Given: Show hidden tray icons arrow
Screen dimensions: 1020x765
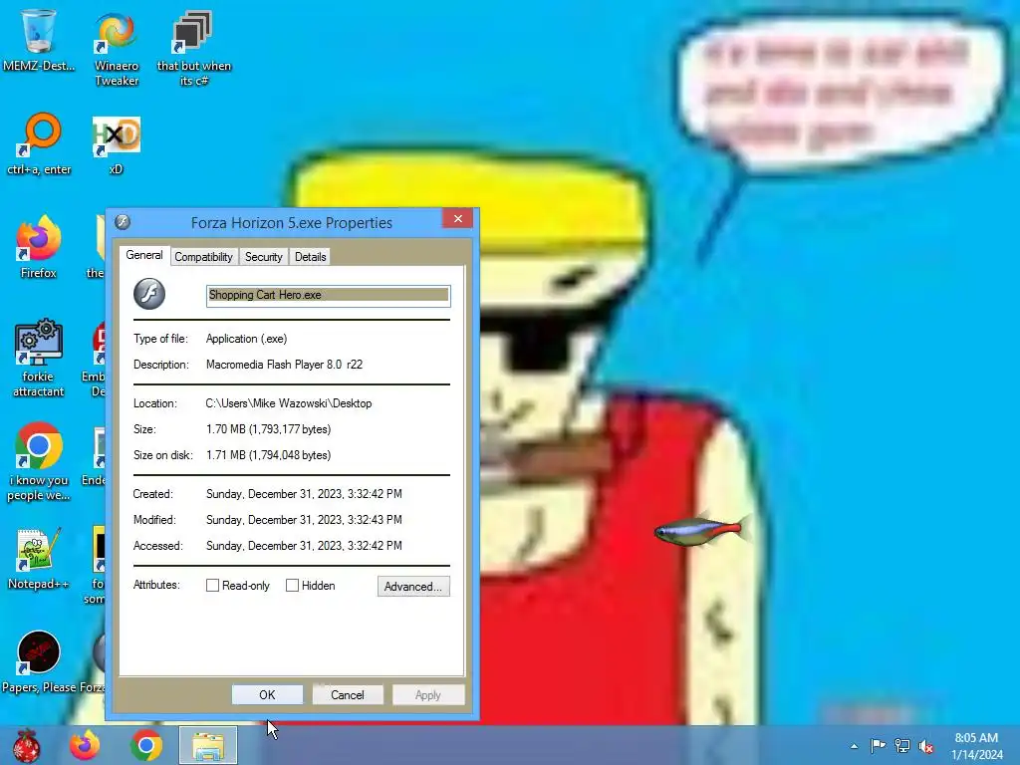Looking at the screenshot, I should pos(854,746).
